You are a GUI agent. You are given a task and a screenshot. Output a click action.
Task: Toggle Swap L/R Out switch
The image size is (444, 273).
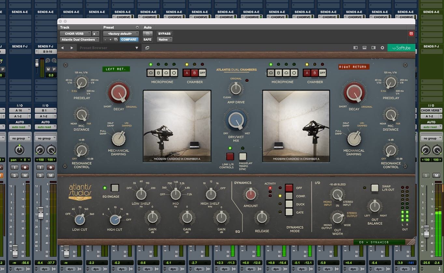tap(375, 188)
